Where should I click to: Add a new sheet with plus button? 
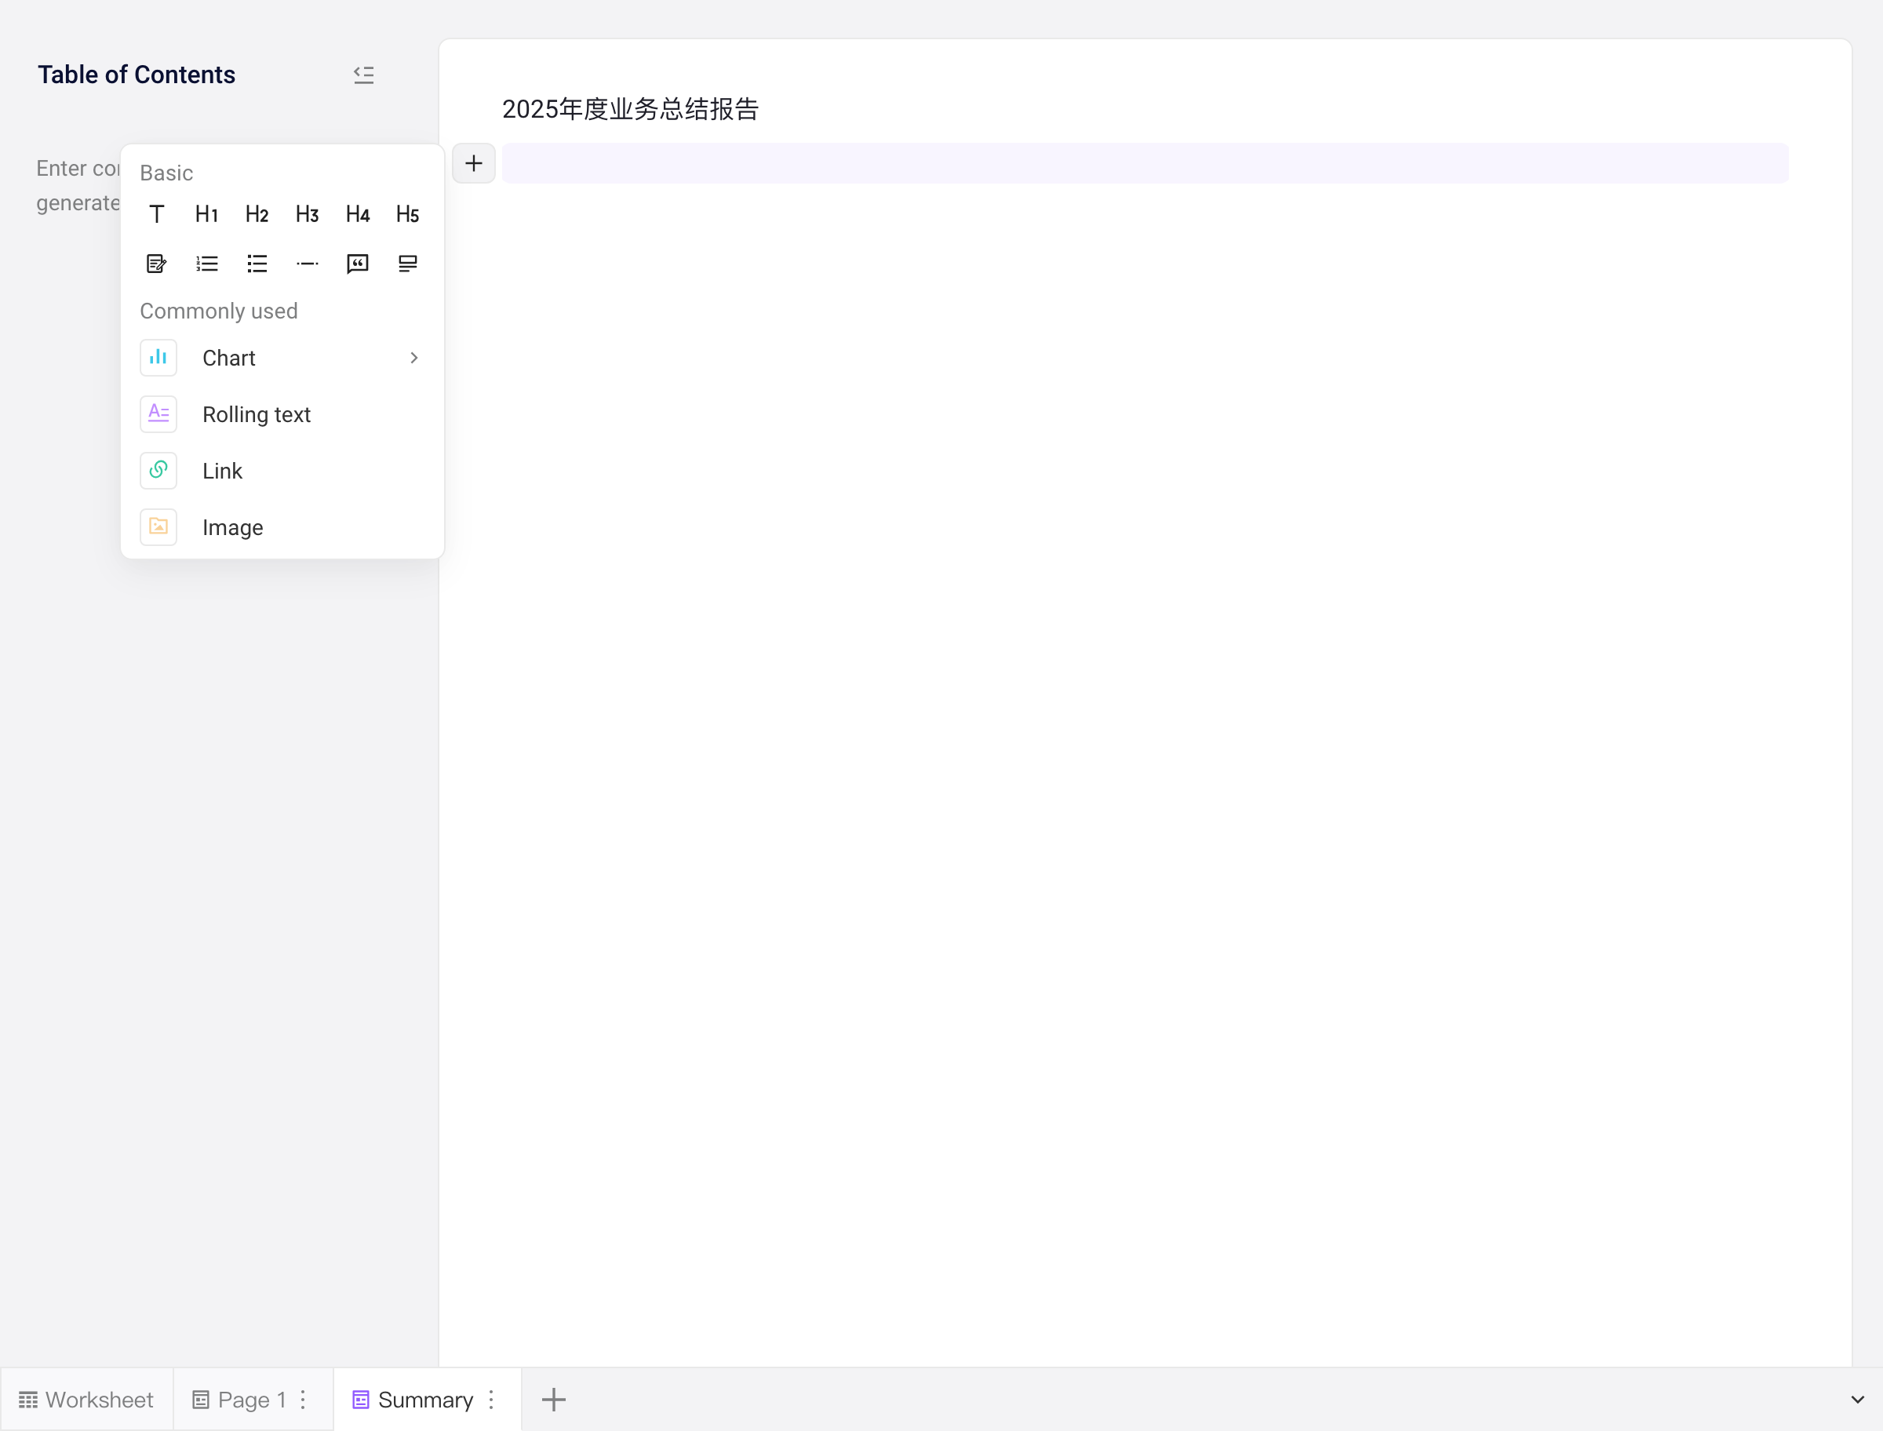tap(554, 1400)
